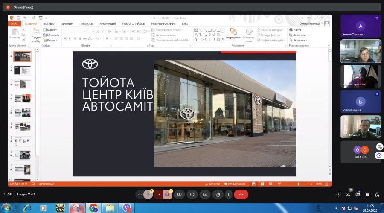Switch to the ВСТАВКА ribbon tab
This screenshot has height=213, width=384.
click(x=49, y=24)
